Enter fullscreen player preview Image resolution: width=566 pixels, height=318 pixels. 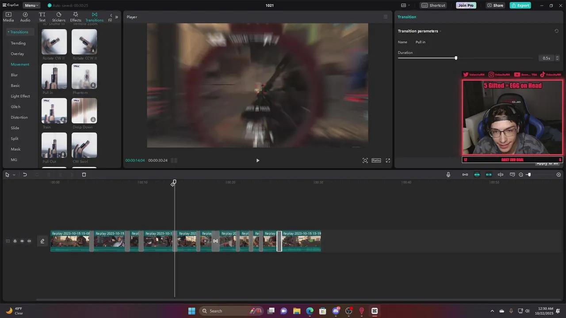388,160
